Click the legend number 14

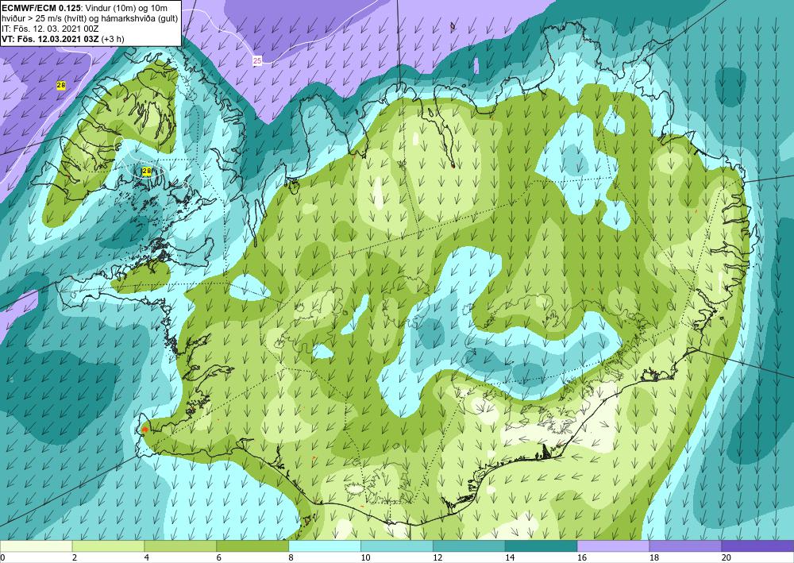(510, 558)
